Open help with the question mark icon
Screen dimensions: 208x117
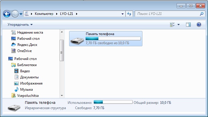199,25
